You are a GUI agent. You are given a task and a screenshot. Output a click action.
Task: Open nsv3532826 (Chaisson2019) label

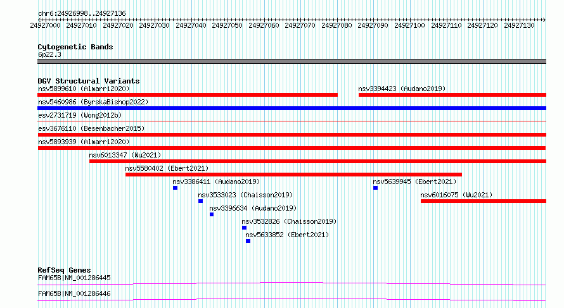(289, 221)
